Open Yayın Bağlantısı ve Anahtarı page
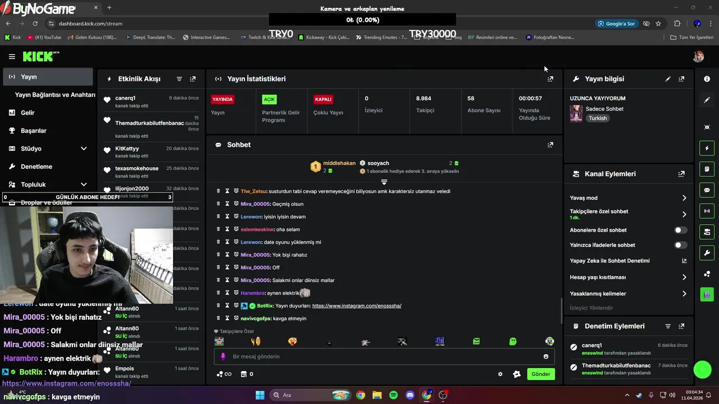This screenshot has width=719, height=404. 55,95
